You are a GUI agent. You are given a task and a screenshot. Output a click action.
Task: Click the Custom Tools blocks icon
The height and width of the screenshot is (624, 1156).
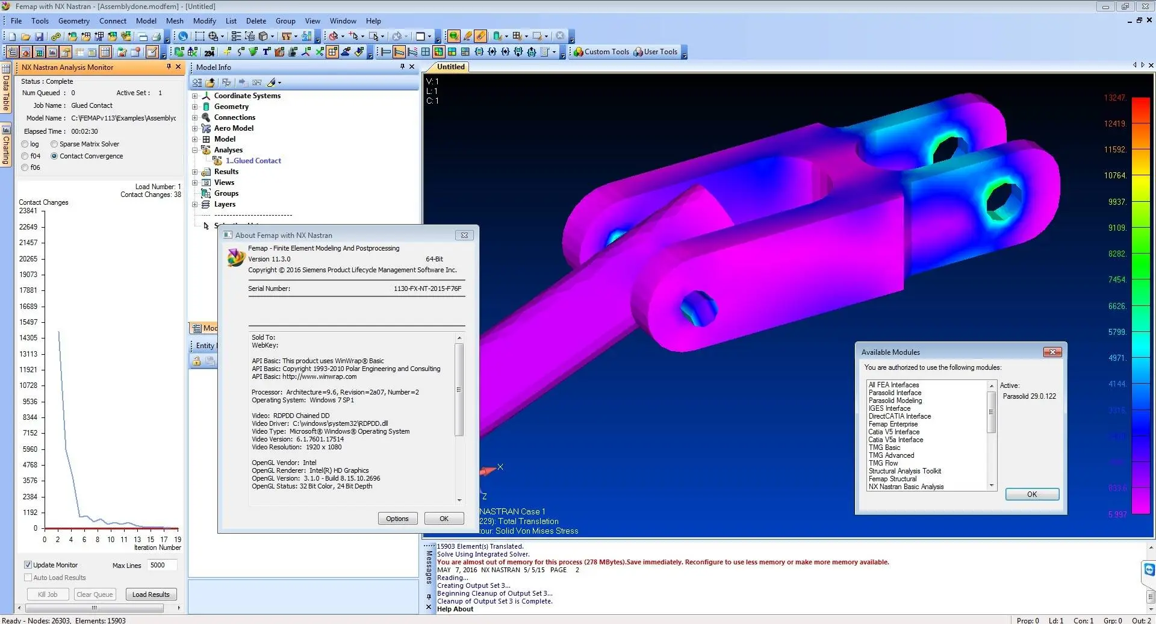(578, 52)
